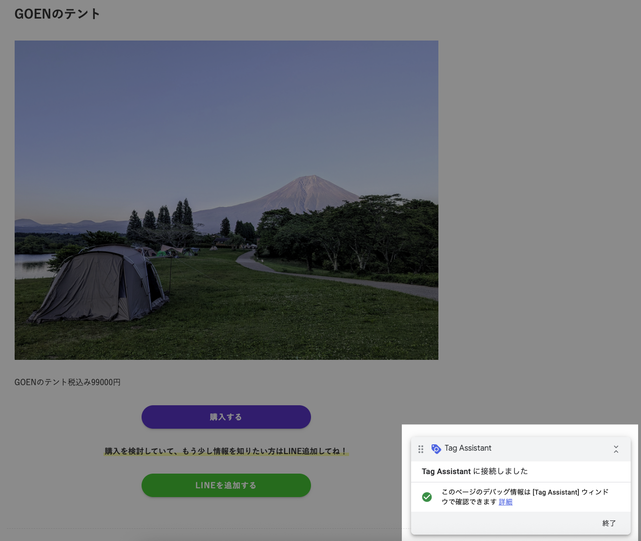Open the 詳細 link
This screenshot has height=541, width=641.
505,502
